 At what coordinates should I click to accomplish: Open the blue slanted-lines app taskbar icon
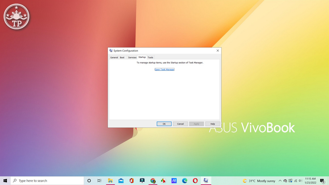(174, 181)
